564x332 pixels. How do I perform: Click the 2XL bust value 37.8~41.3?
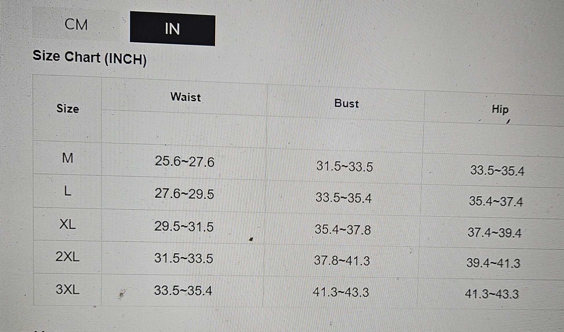pyautogui.click(x=342, y=260)
